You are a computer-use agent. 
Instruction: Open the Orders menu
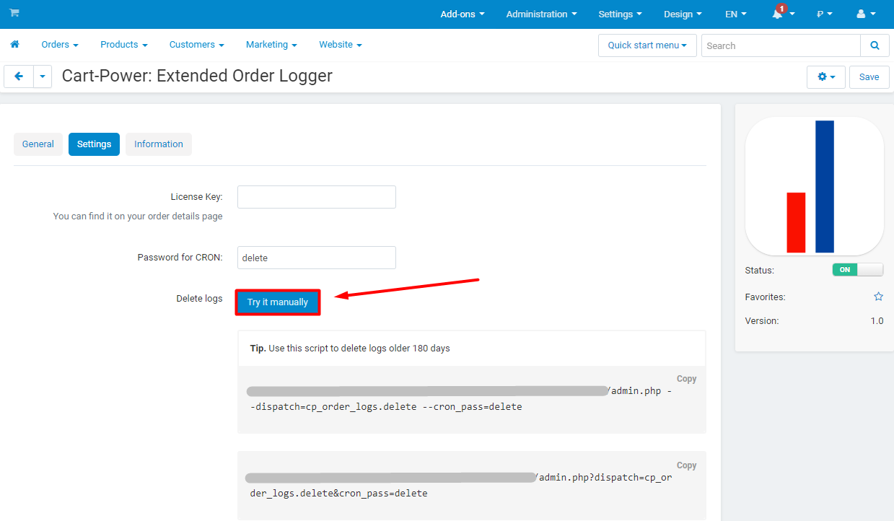pos(60,45)
